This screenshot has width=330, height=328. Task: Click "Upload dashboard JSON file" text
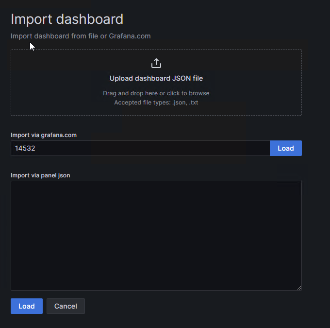tap(156, 78)
